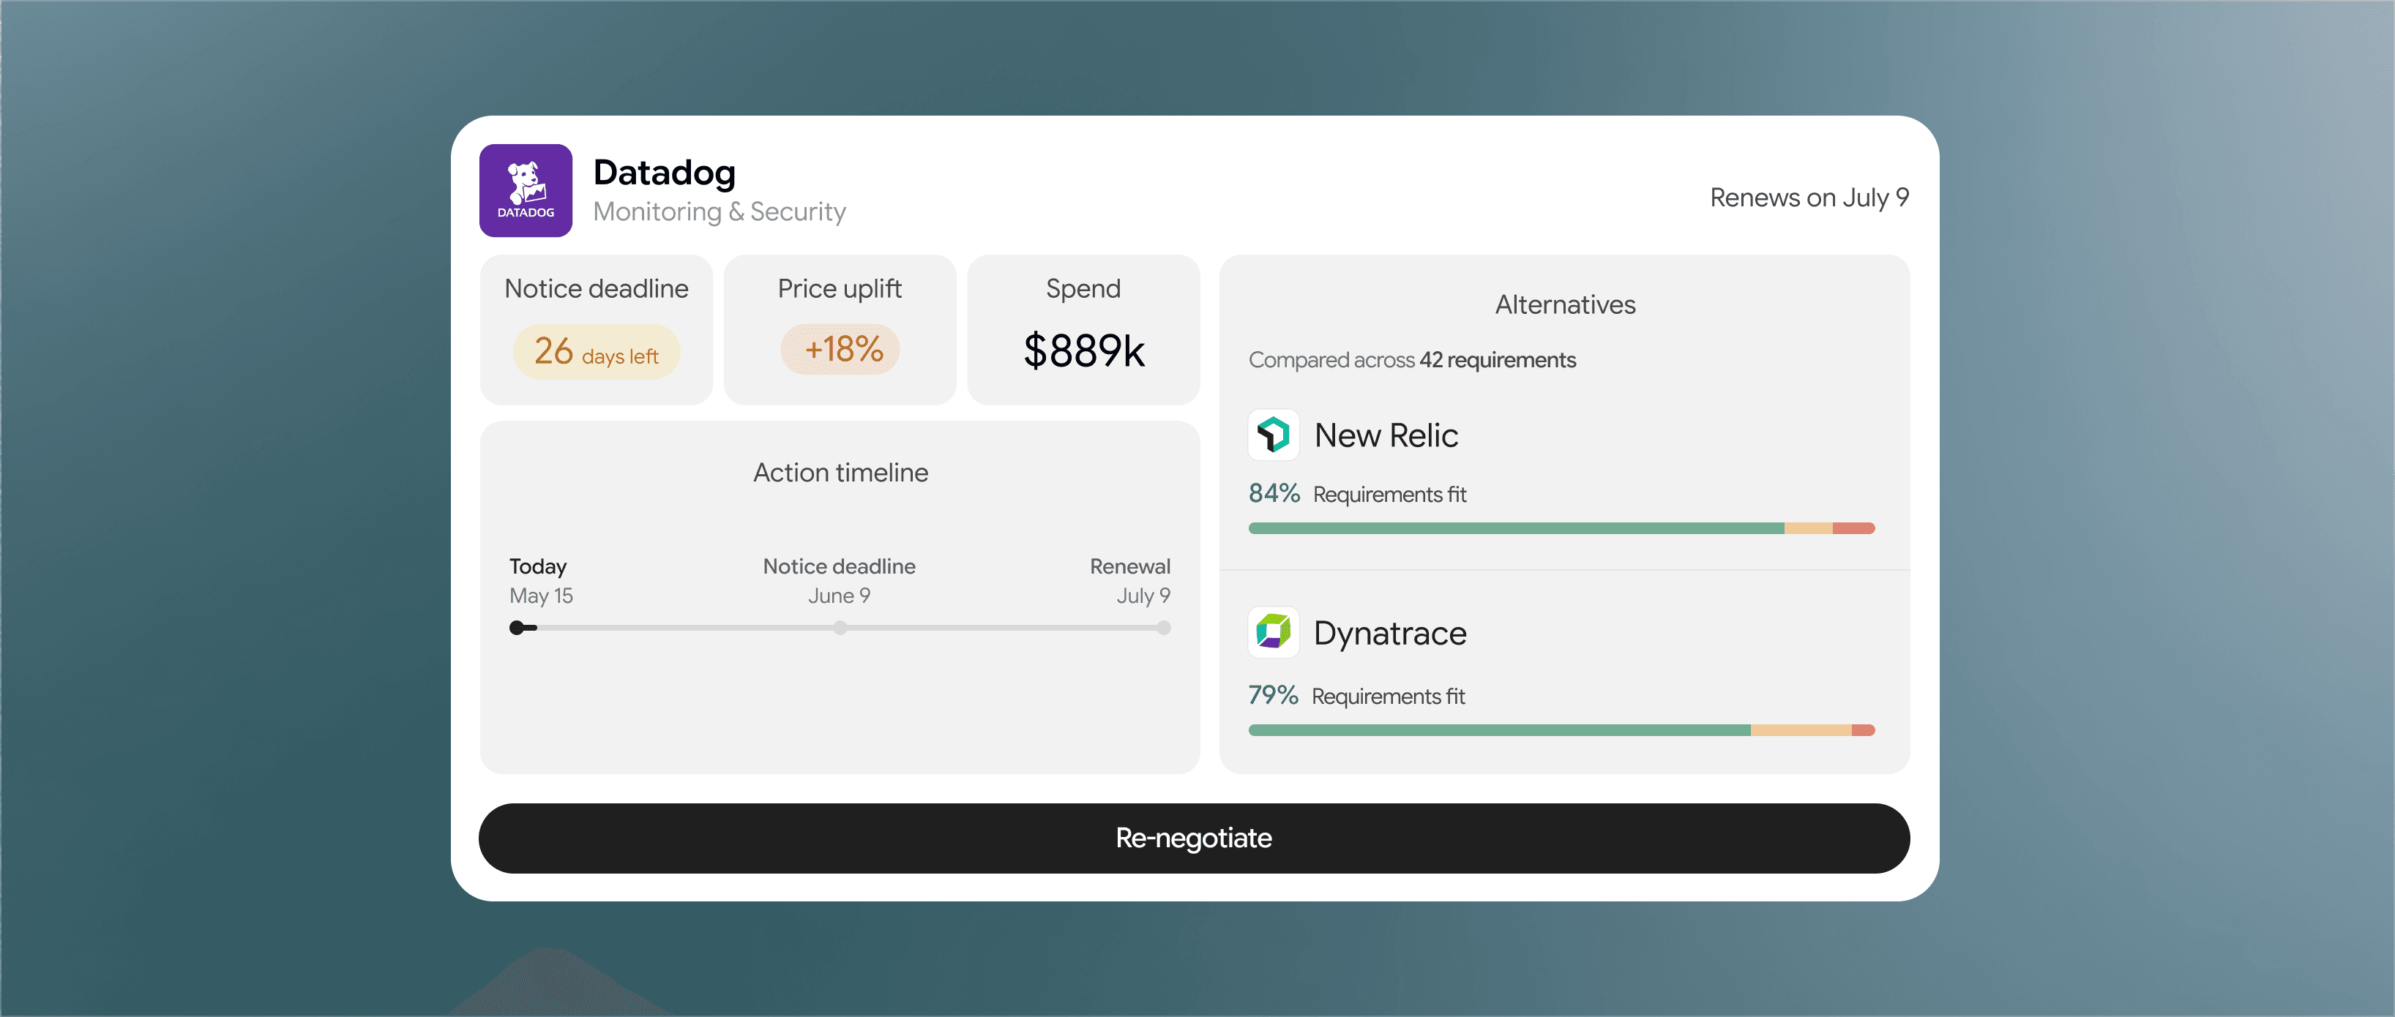Click the Renews on July 9 text
The image size is (2395, 1017).
click(1809, 197)
